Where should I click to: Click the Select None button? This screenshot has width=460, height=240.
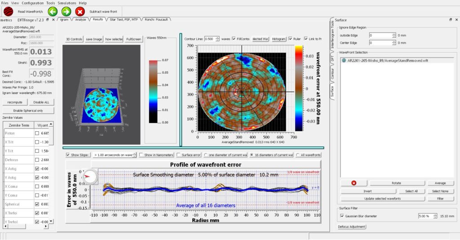tap(440, 191)
